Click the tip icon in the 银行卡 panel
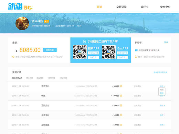This screenshot has height=134, width=179. point(136,57)
